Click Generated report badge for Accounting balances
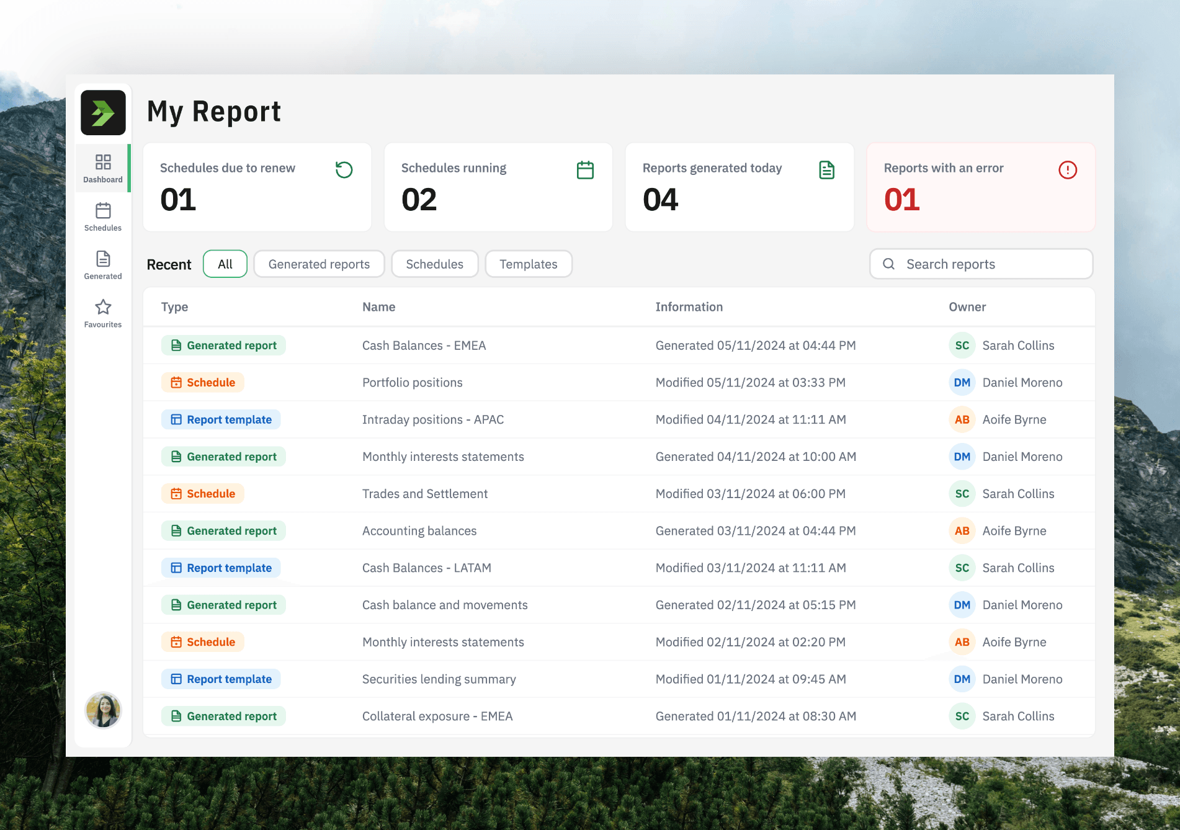 [x=223, y=530]
